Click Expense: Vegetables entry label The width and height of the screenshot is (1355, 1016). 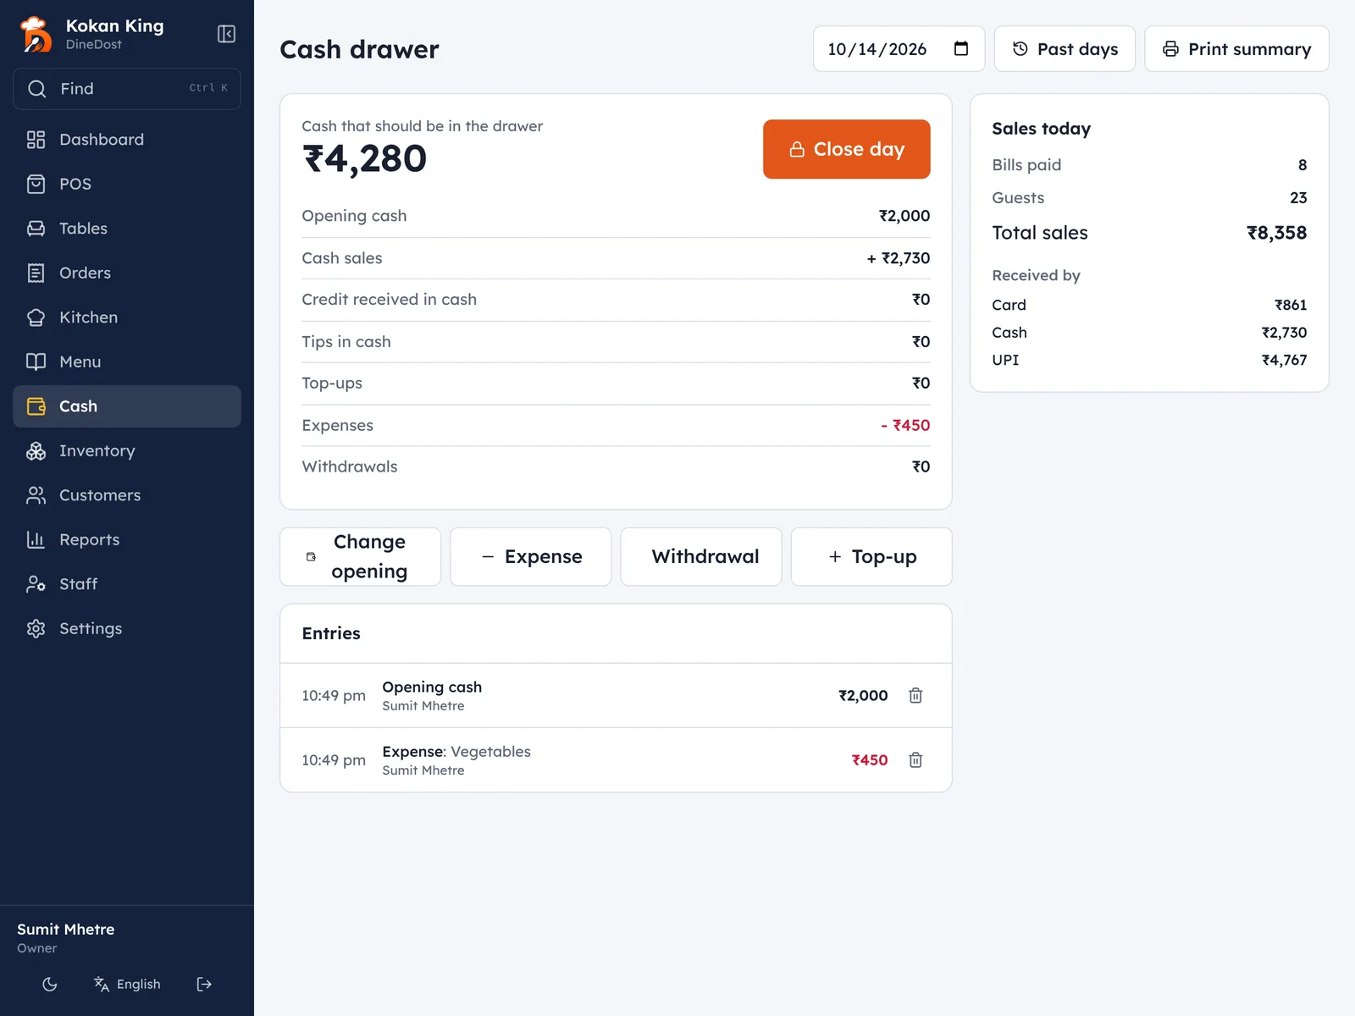click(x=456, y=752)
